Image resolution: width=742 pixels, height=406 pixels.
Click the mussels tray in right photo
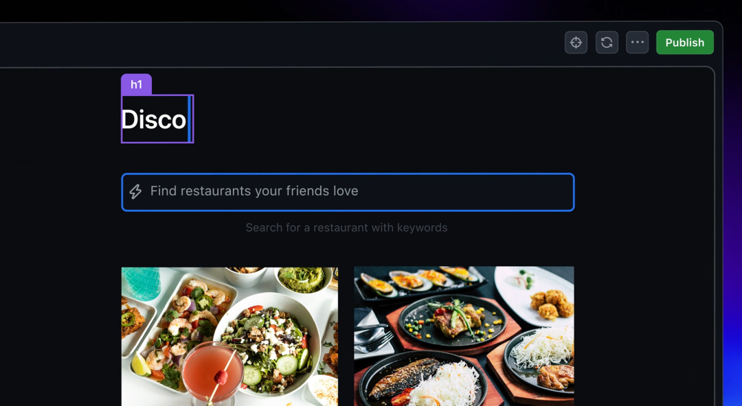(420, 282)
